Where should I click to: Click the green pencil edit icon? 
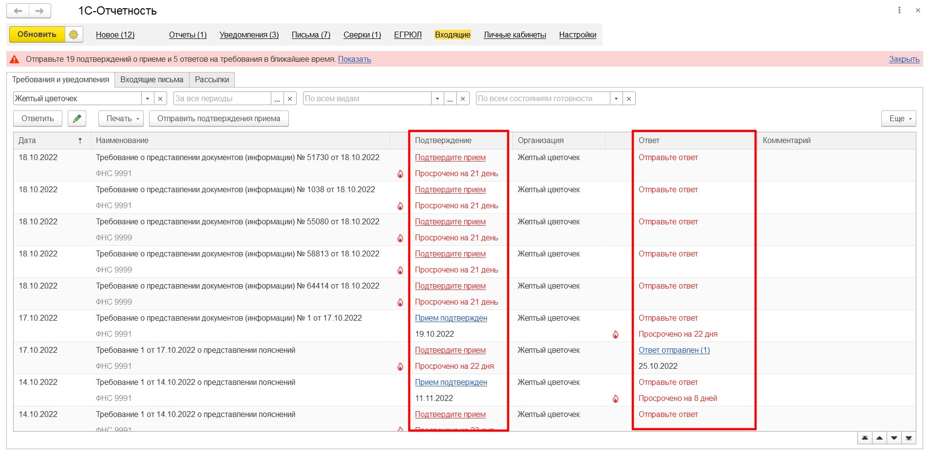pyautogui.click(x=77, y=118)
